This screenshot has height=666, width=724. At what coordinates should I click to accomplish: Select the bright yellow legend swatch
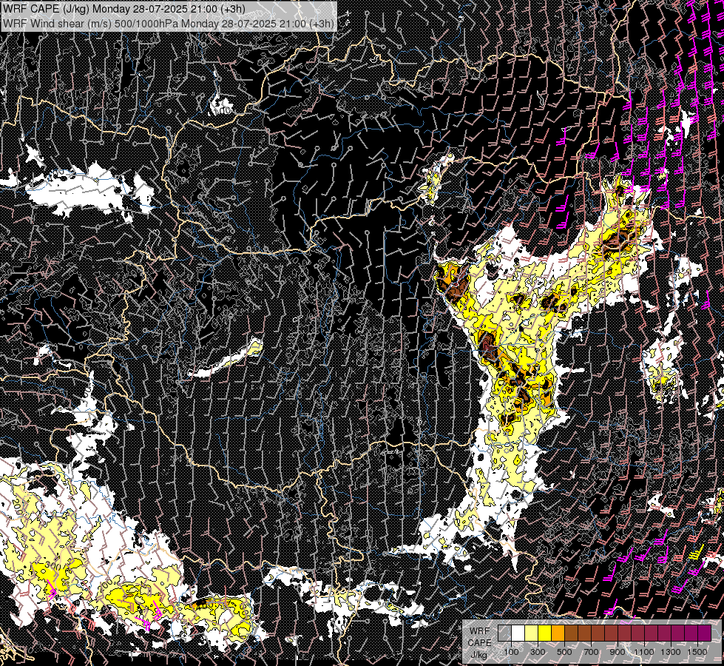click(x=545, y=633)
